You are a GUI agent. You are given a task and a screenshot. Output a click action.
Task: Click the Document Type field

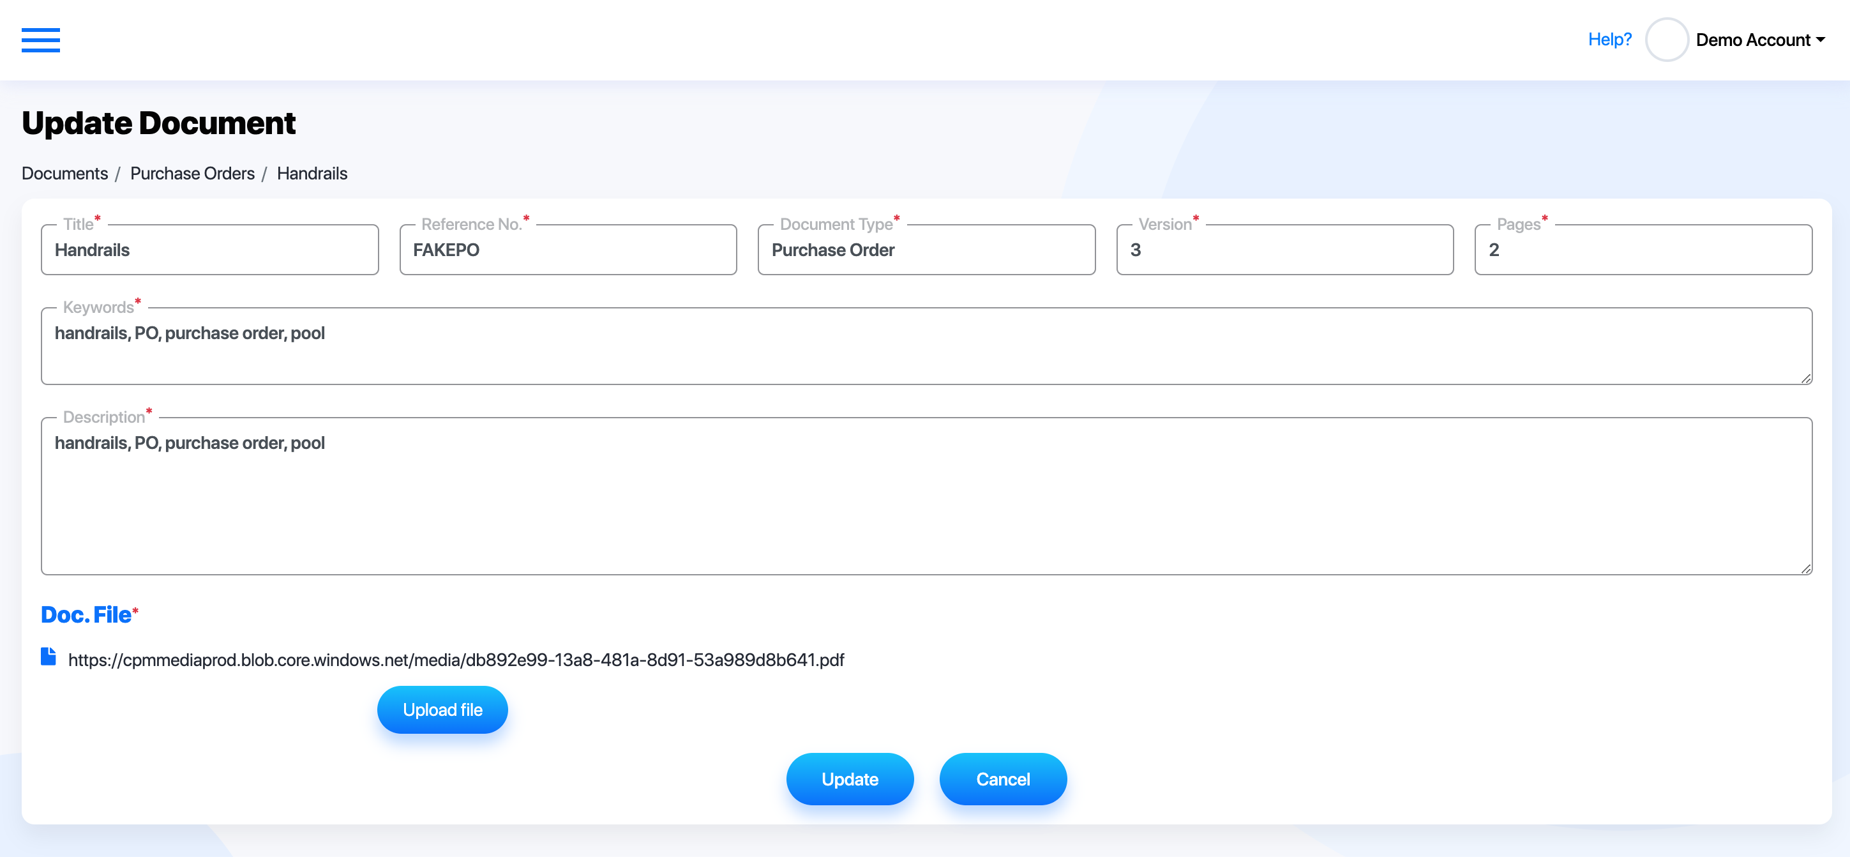click(x=926, y=250)
